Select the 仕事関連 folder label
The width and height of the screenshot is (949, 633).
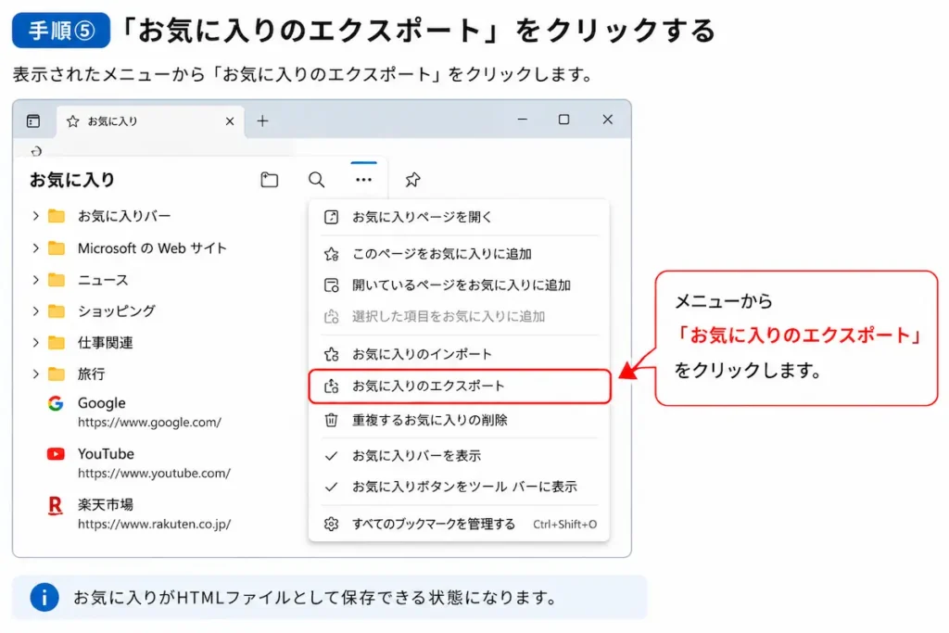coord(106,343)
